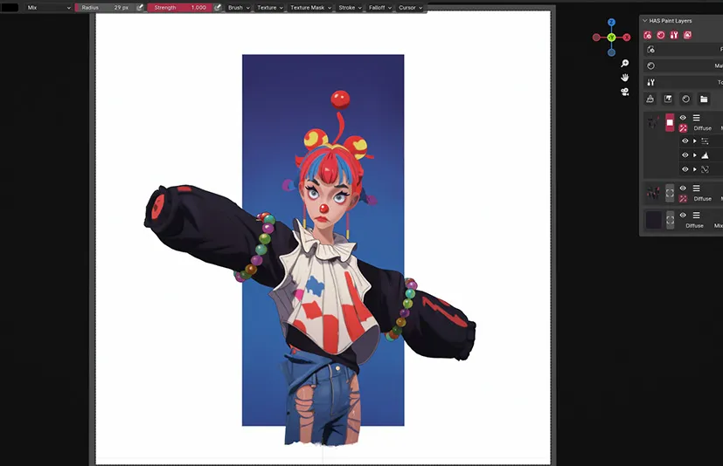Open the Falloff menu
This screenshot has height=466, width=723.
tap(378, 7)
